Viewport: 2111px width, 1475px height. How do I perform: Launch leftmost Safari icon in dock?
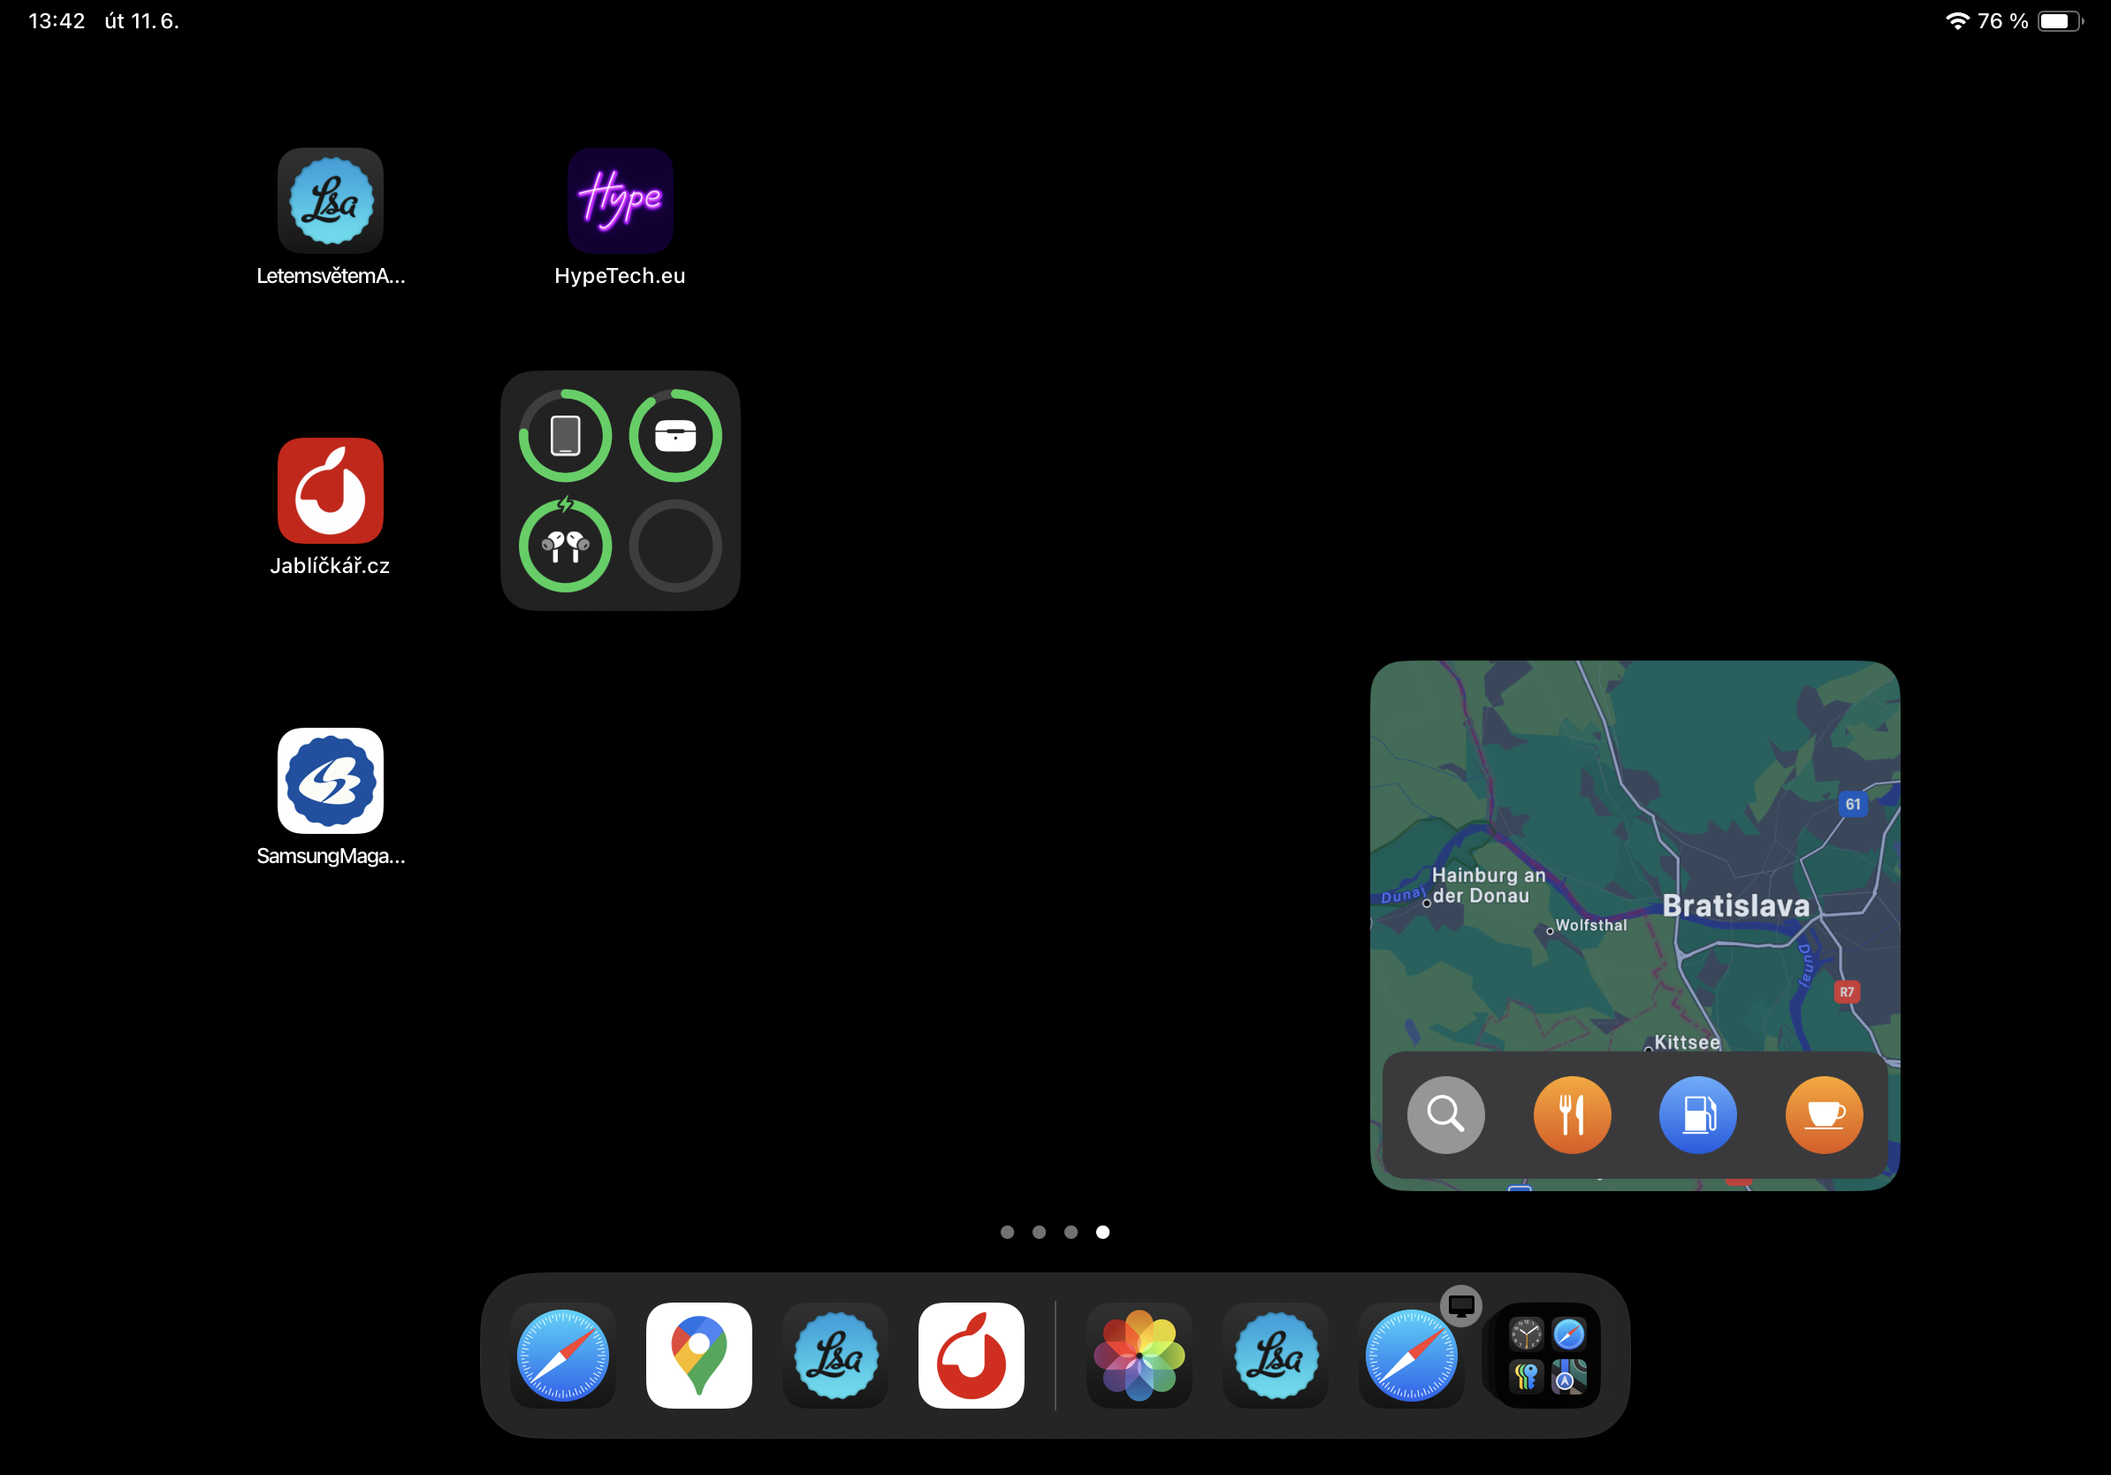click(x=563, y=1355)
